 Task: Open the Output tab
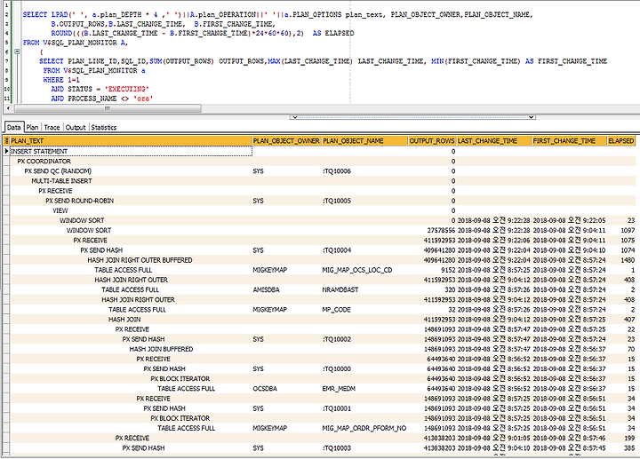[76, 127]
